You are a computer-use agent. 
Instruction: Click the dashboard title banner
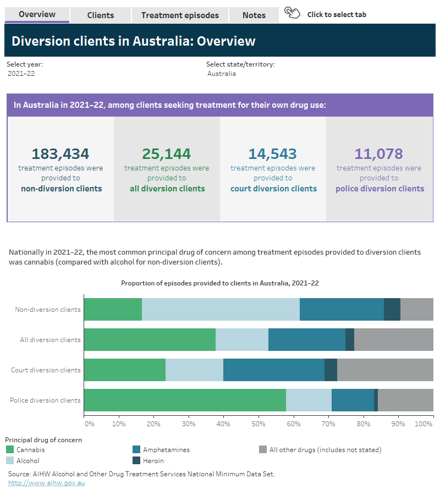click(220, 41)
